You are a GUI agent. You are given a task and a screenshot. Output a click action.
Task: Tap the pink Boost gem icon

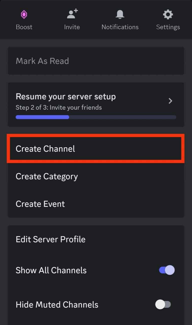(24, 14)
